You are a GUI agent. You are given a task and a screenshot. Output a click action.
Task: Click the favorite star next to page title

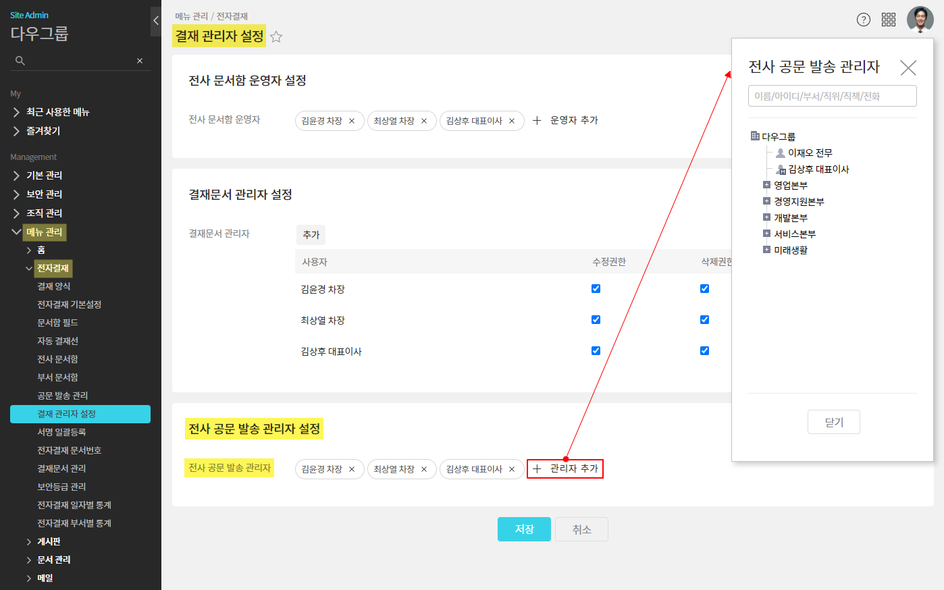pyautogui.click(x=276, y=37)
